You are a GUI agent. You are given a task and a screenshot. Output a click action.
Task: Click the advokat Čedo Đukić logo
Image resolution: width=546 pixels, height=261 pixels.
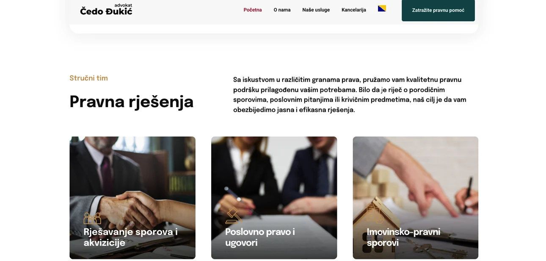[106, 10]
